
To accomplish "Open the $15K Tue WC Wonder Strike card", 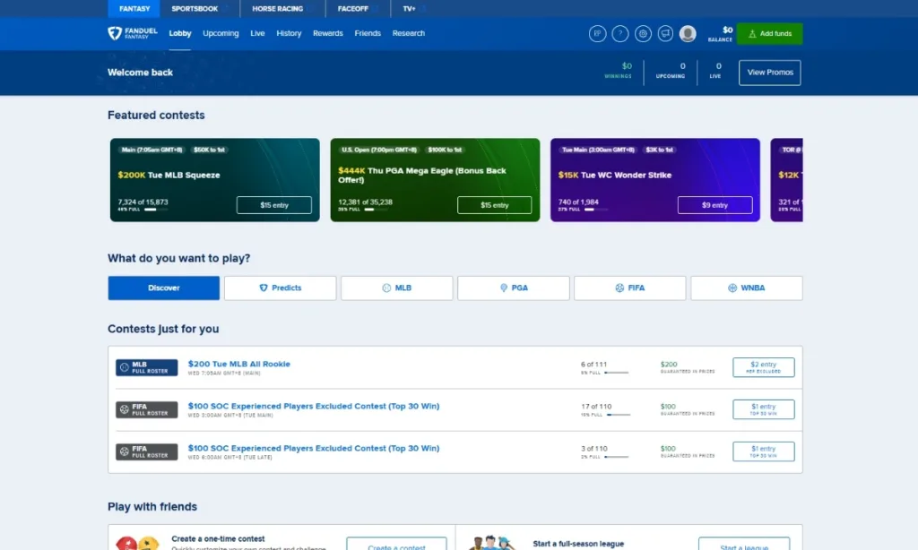I will point(655,180).
